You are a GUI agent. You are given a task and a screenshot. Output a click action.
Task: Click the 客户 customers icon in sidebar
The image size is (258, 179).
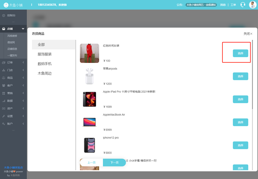click(4, 86)
